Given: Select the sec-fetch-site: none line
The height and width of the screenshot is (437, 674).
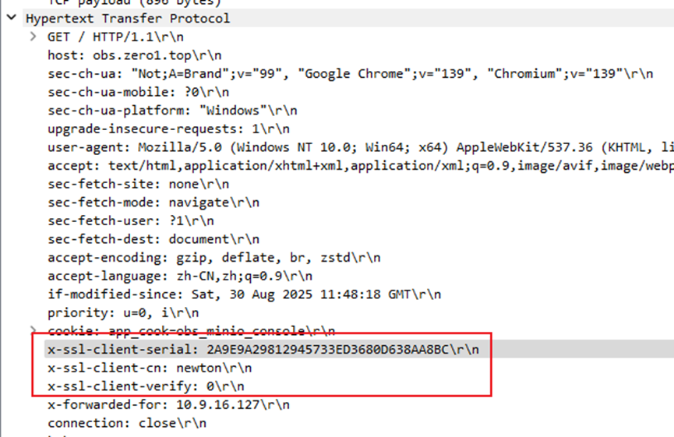Looking at the screenshot, I should 139,185.
